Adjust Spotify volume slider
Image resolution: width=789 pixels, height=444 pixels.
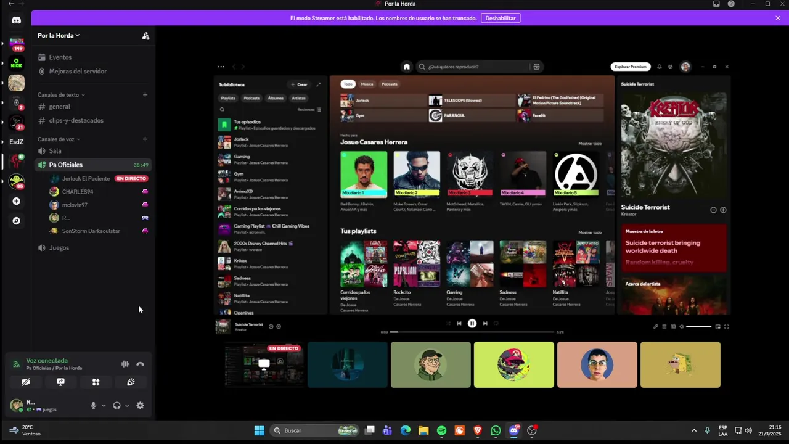[x=699, y=327]
